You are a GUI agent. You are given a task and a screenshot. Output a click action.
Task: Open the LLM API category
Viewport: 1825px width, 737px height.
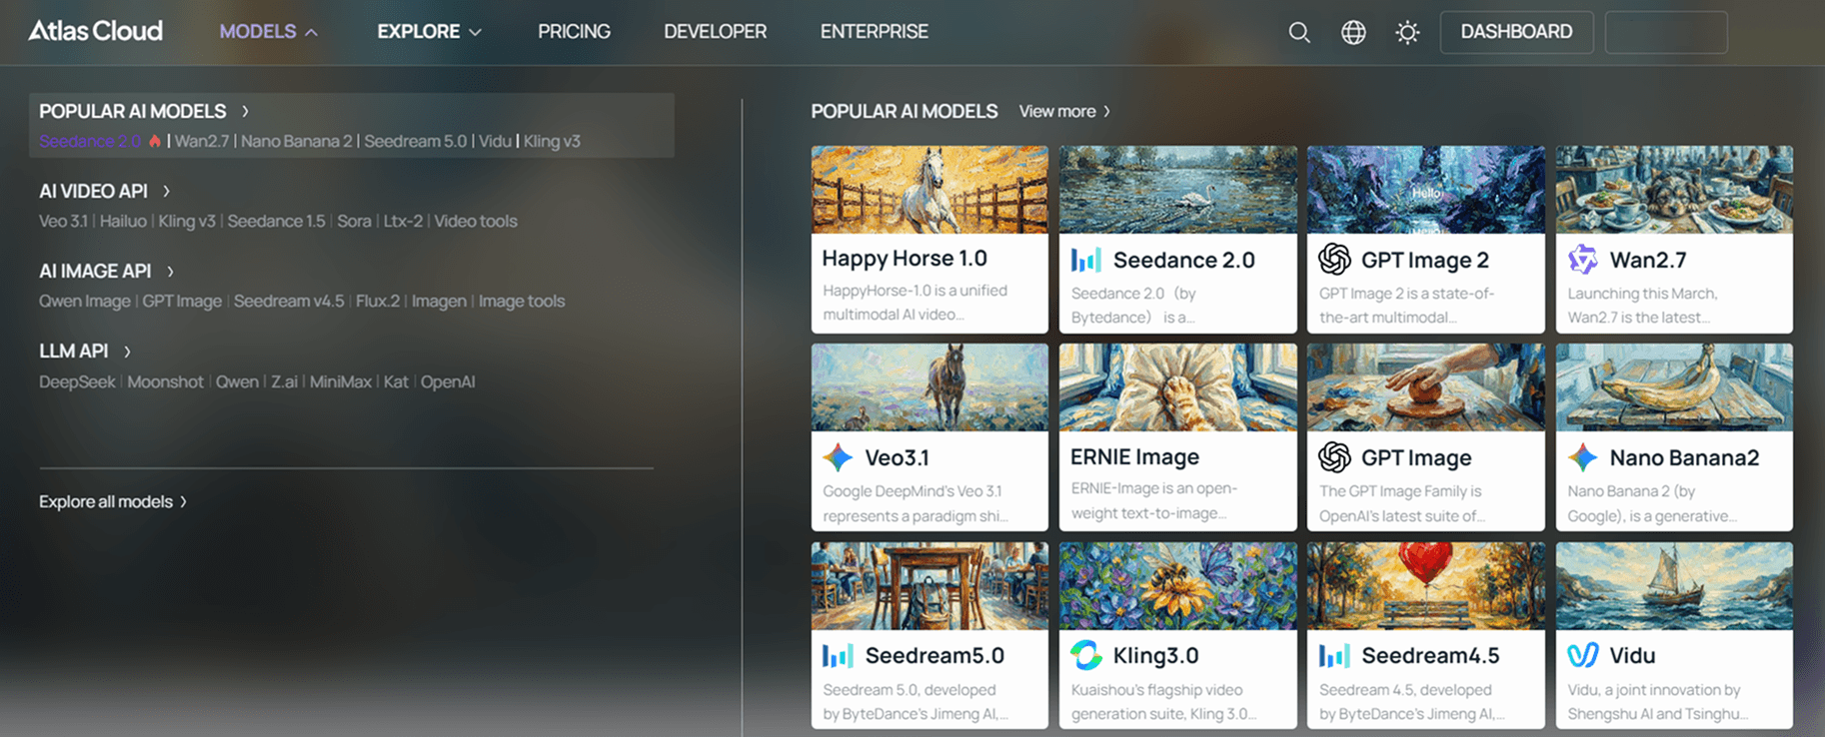point(73,351)
